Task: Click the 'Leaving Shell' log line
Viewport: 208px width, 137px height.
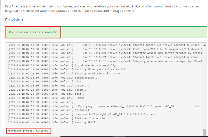Action: tap(51, 122)
